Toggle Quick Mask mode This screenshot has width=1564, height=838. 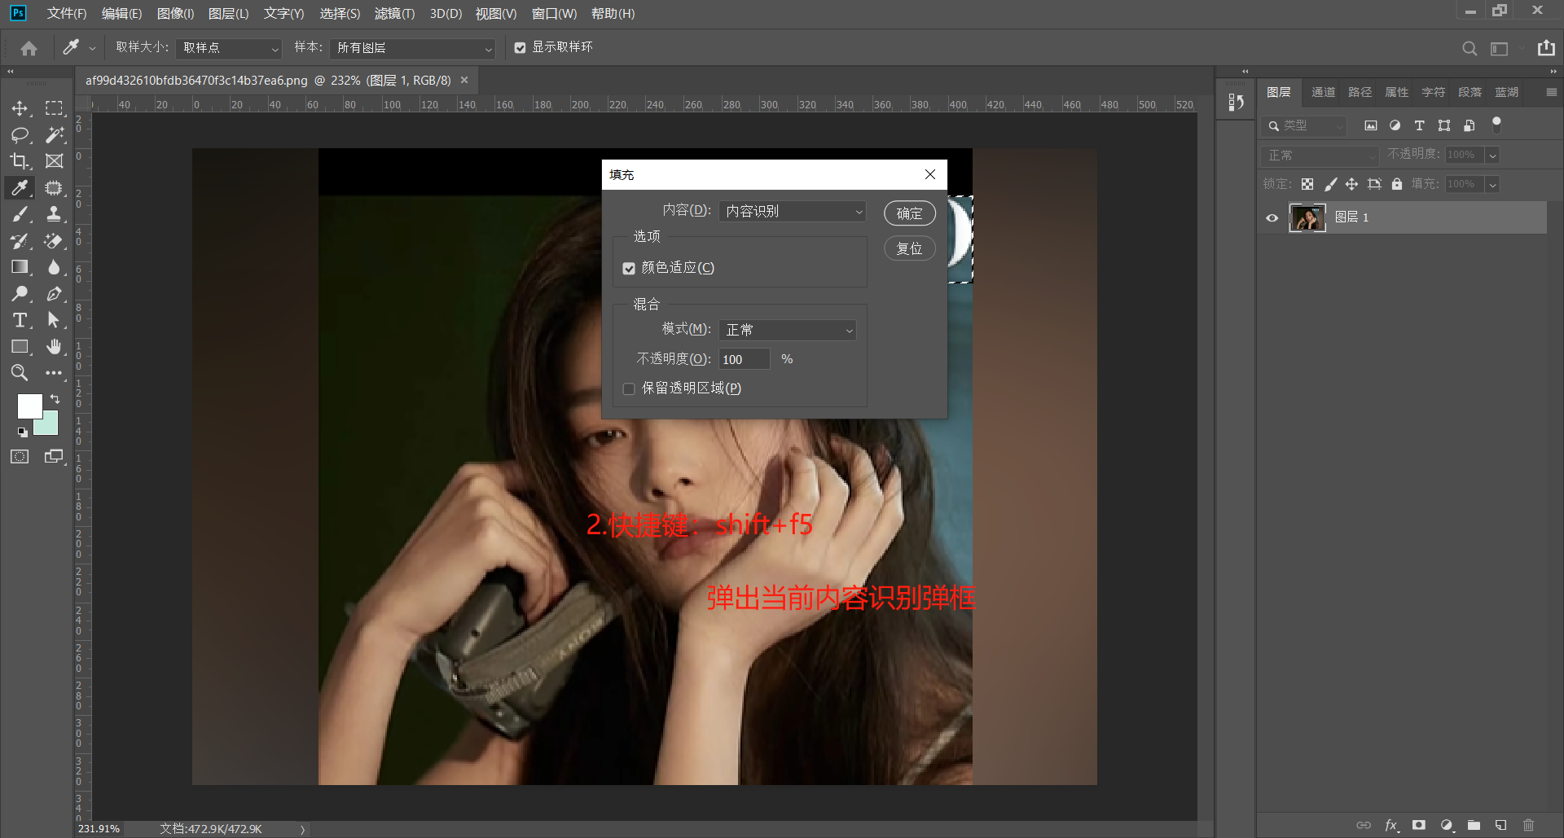point(20,457)
